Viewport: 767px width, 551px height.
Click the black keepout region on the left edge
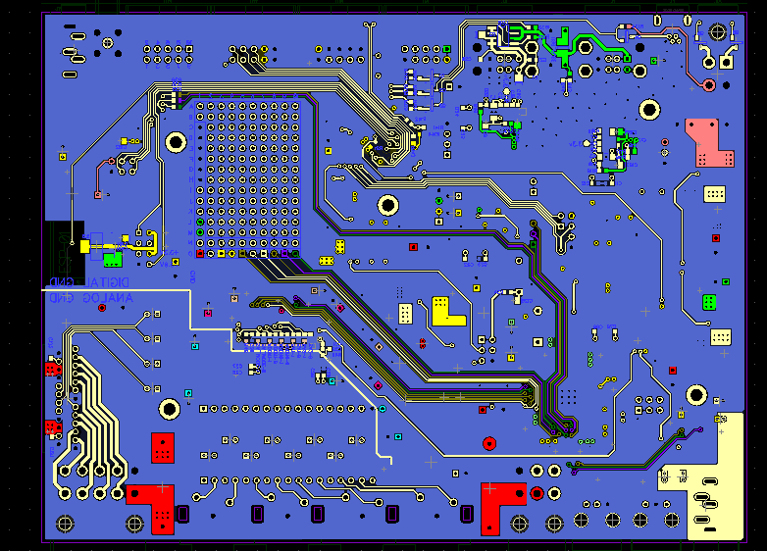pos(65,253)
